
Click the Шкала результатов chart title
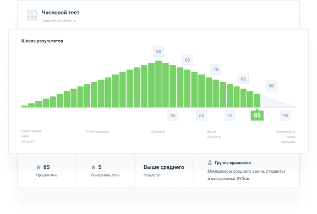pos(42,41)
